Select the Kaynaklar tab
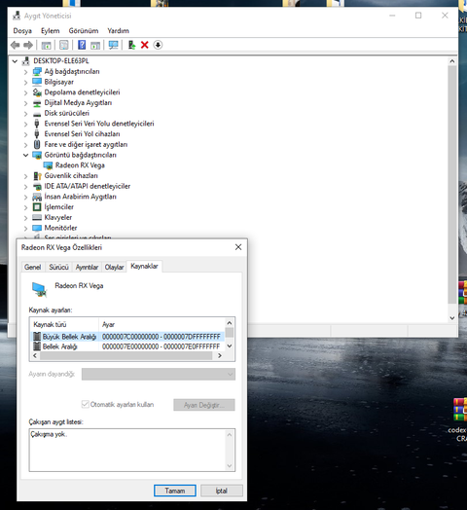The height and width of the screenshot is (510, 467). click(144, 266)
